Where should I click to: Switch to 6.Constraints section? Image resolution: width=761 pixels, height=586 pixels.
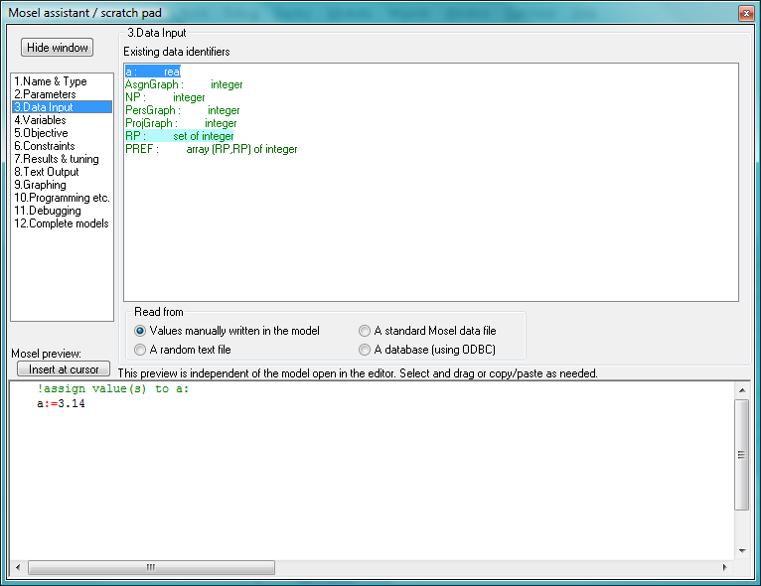[45, 146]
